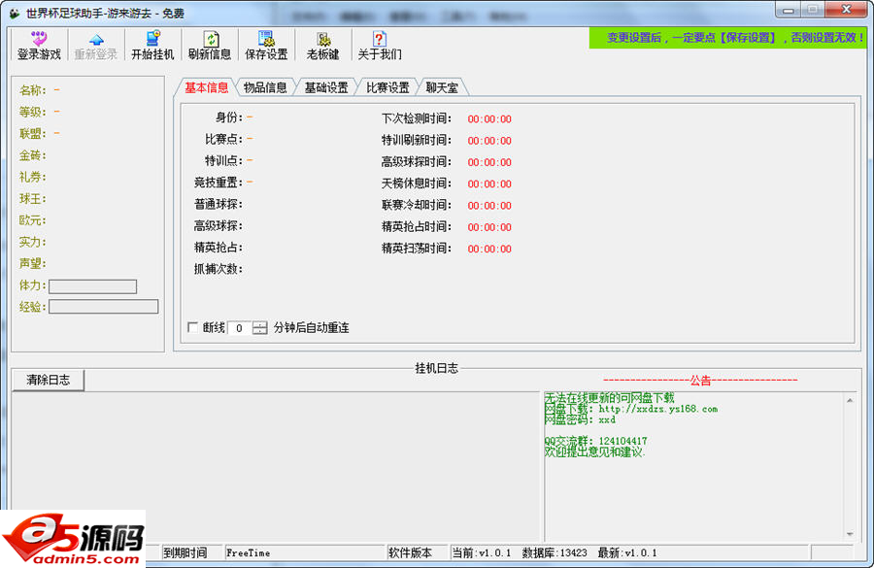Click 精英抢占时间 timer value
The width and height of the screenshot is (874, 568).
(x=489, y=227)
